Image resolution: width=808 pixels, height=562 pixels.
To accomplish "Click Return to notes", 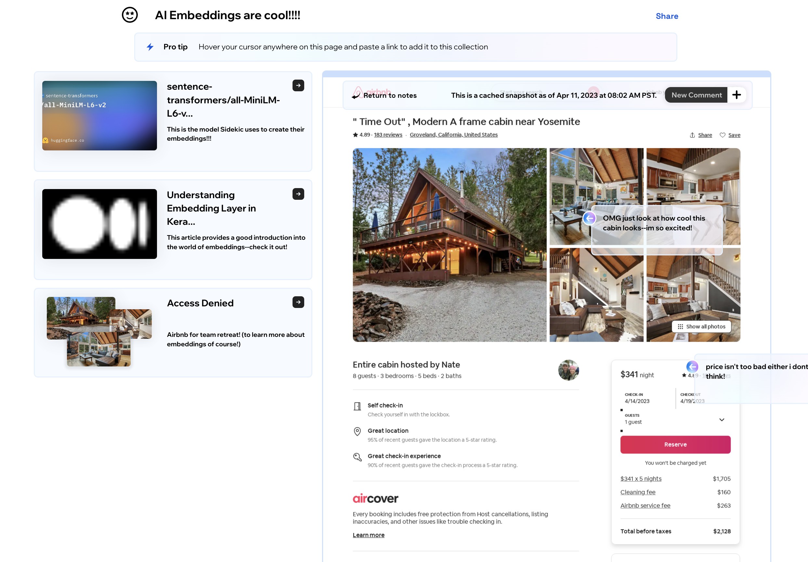I will [x=389, y=95].
